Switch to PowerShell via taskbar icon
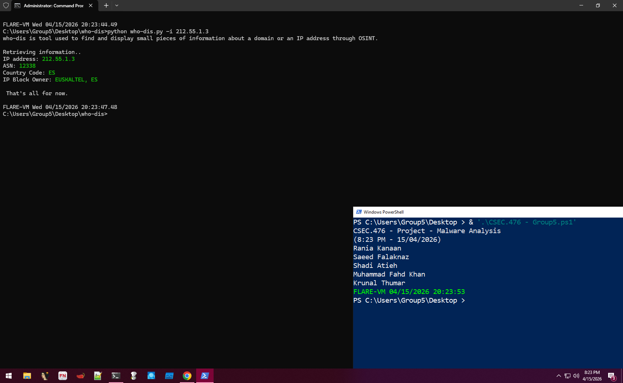This screenshot has width=623, height=383. click(x=205, y=376)
